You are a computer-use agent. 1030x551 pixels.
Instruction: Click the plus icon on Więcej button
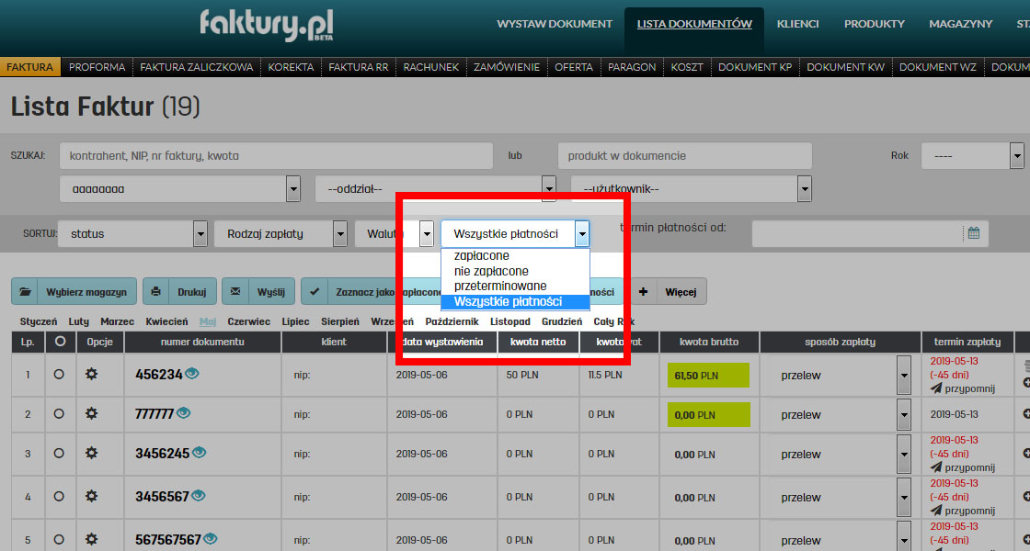pos(643,292)
